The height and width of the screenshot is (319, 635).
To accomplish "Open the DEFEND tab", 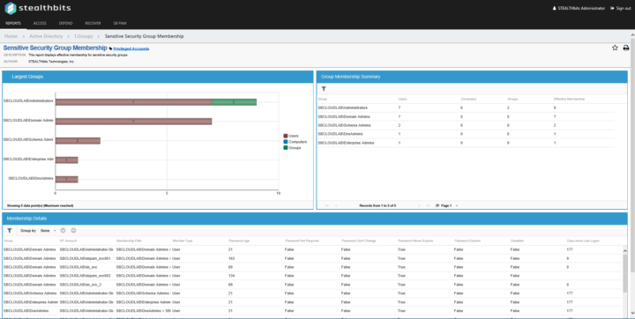I will [65, 23].
